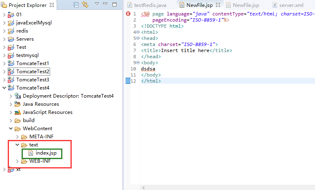The width and height of the screenshot is (315, 190).
Task: Expand the 01 project
Action: pyautogui.click(x=4, y=15)
